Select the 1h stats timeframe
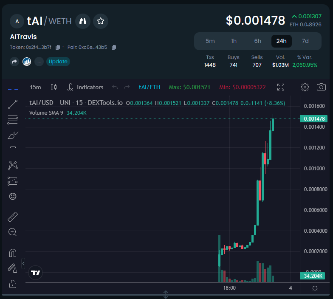This screenshot has height=299, width=333. point(234,41)
